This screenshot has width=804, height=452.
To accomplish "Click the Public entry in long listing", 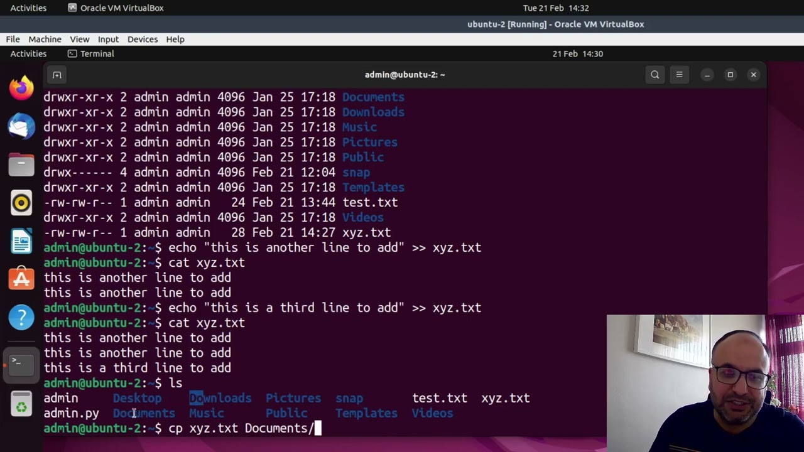I will 363,158.
